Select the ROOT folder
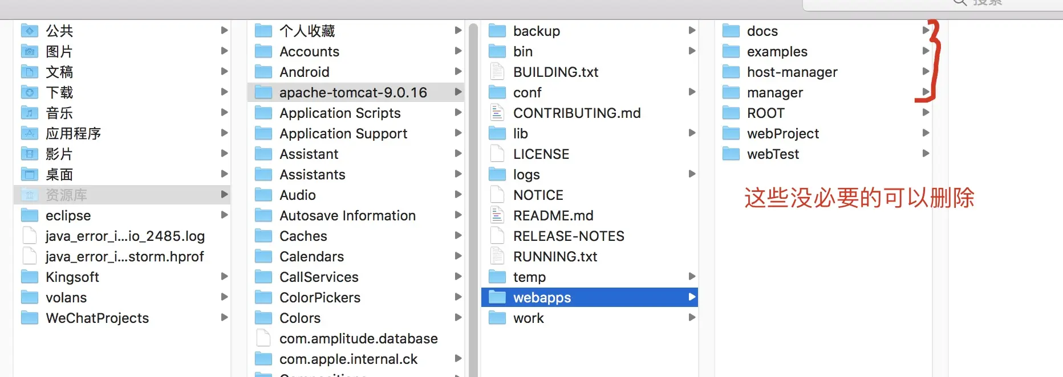The image size is (1063, 377). tap(766, 113)
